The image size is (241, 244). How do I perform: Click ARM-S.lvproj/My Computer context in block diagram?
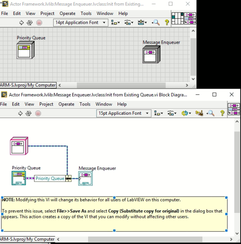tap(27, 239)
